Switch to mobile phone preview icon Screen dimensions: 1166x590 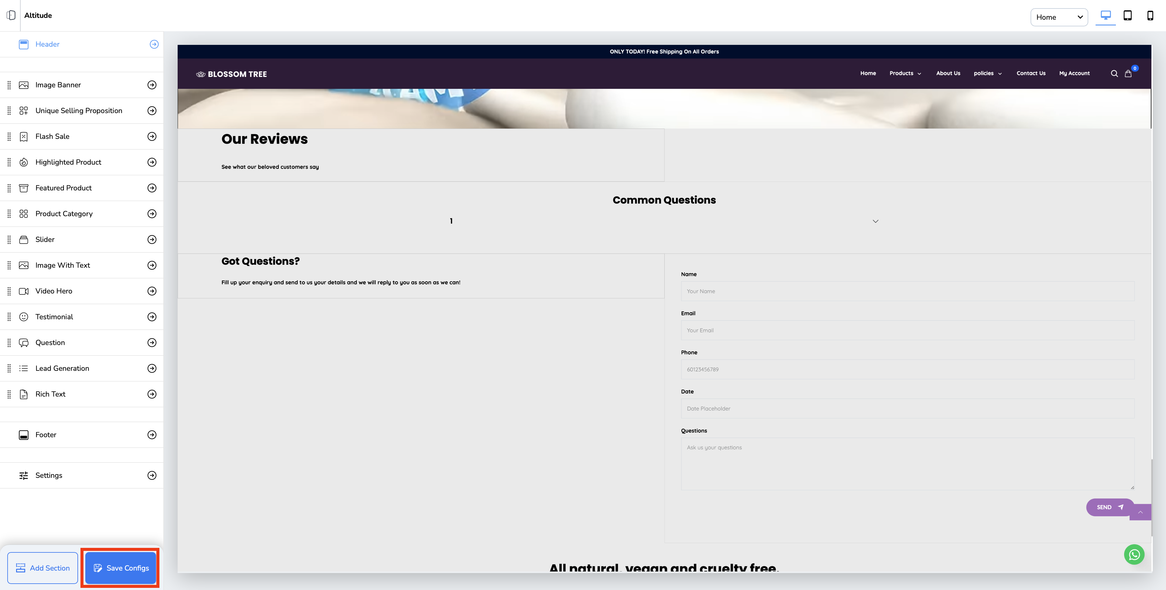pyautogui.click(x=1150, y=16)
